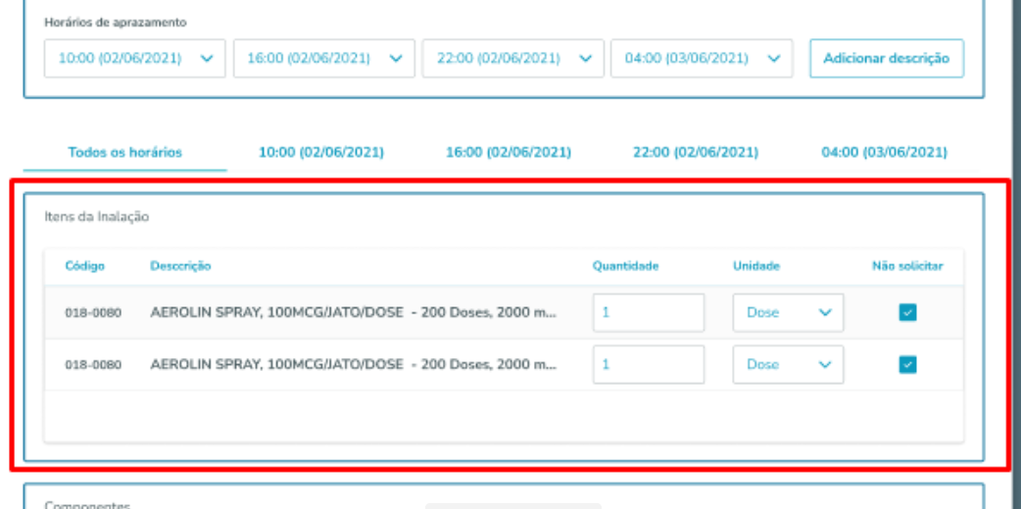
Task: Focus the Quantidade field in second row
Action: coord(649,364)
